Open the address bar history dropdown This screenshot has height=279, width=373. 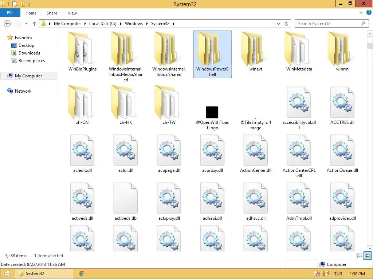click(278, 24)
